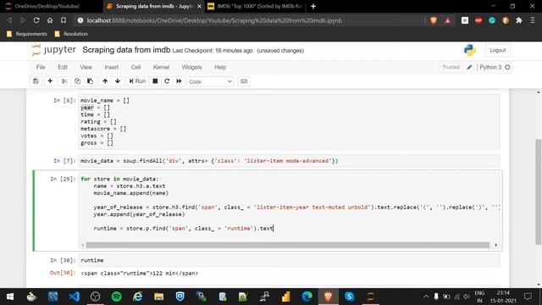
Task: Copy selected cells icon
Action: (77, 81)
